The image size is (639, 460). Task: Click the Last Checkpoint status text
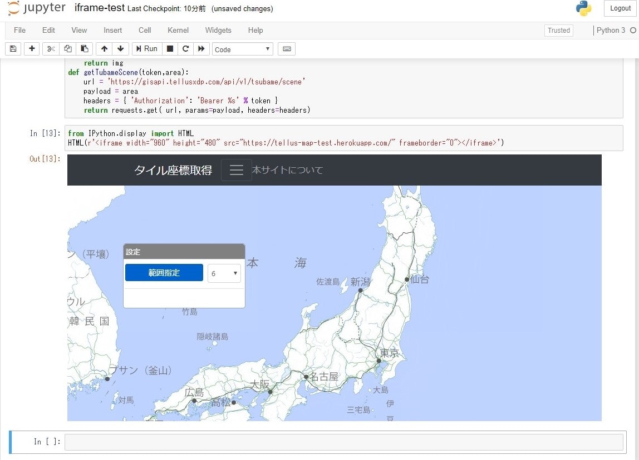pyautogui.click(x=166, y=8)
